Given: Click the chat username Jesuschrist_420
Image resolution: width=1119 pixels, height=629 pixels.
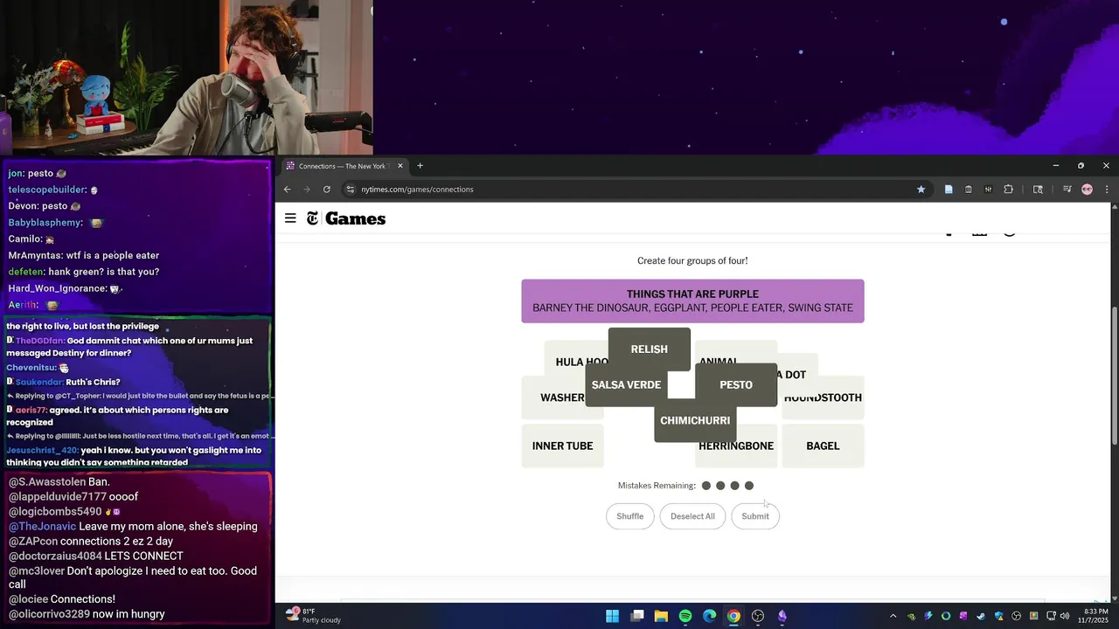Looking at the screenshot, I should click(40, 451).
